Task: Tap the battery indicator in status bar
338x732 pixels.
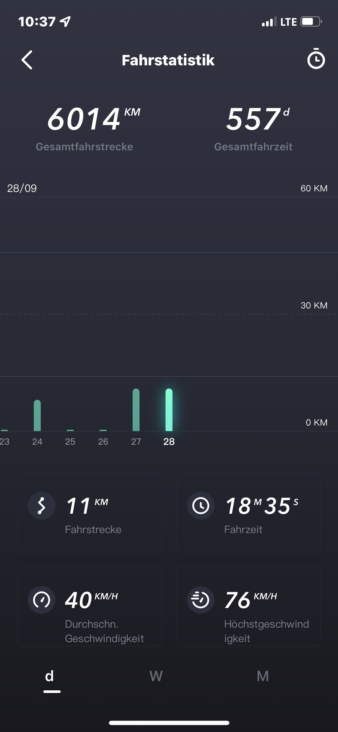Action: pyautogui.click(x=311, y=22)
